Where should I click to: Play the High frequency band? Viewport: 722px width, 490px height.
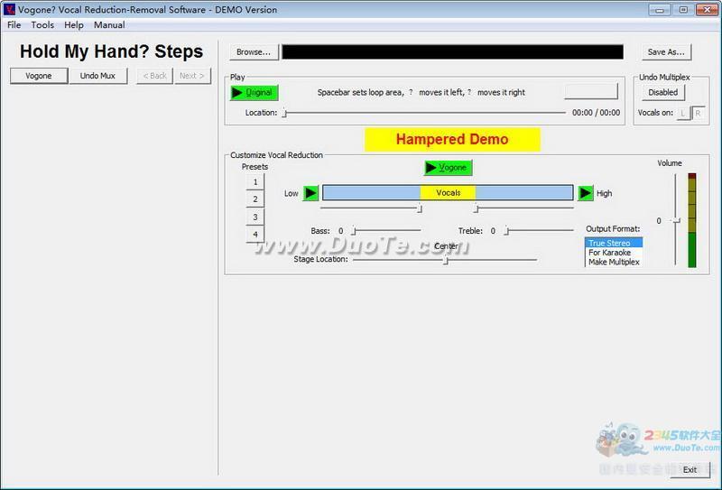coord(585,193)
